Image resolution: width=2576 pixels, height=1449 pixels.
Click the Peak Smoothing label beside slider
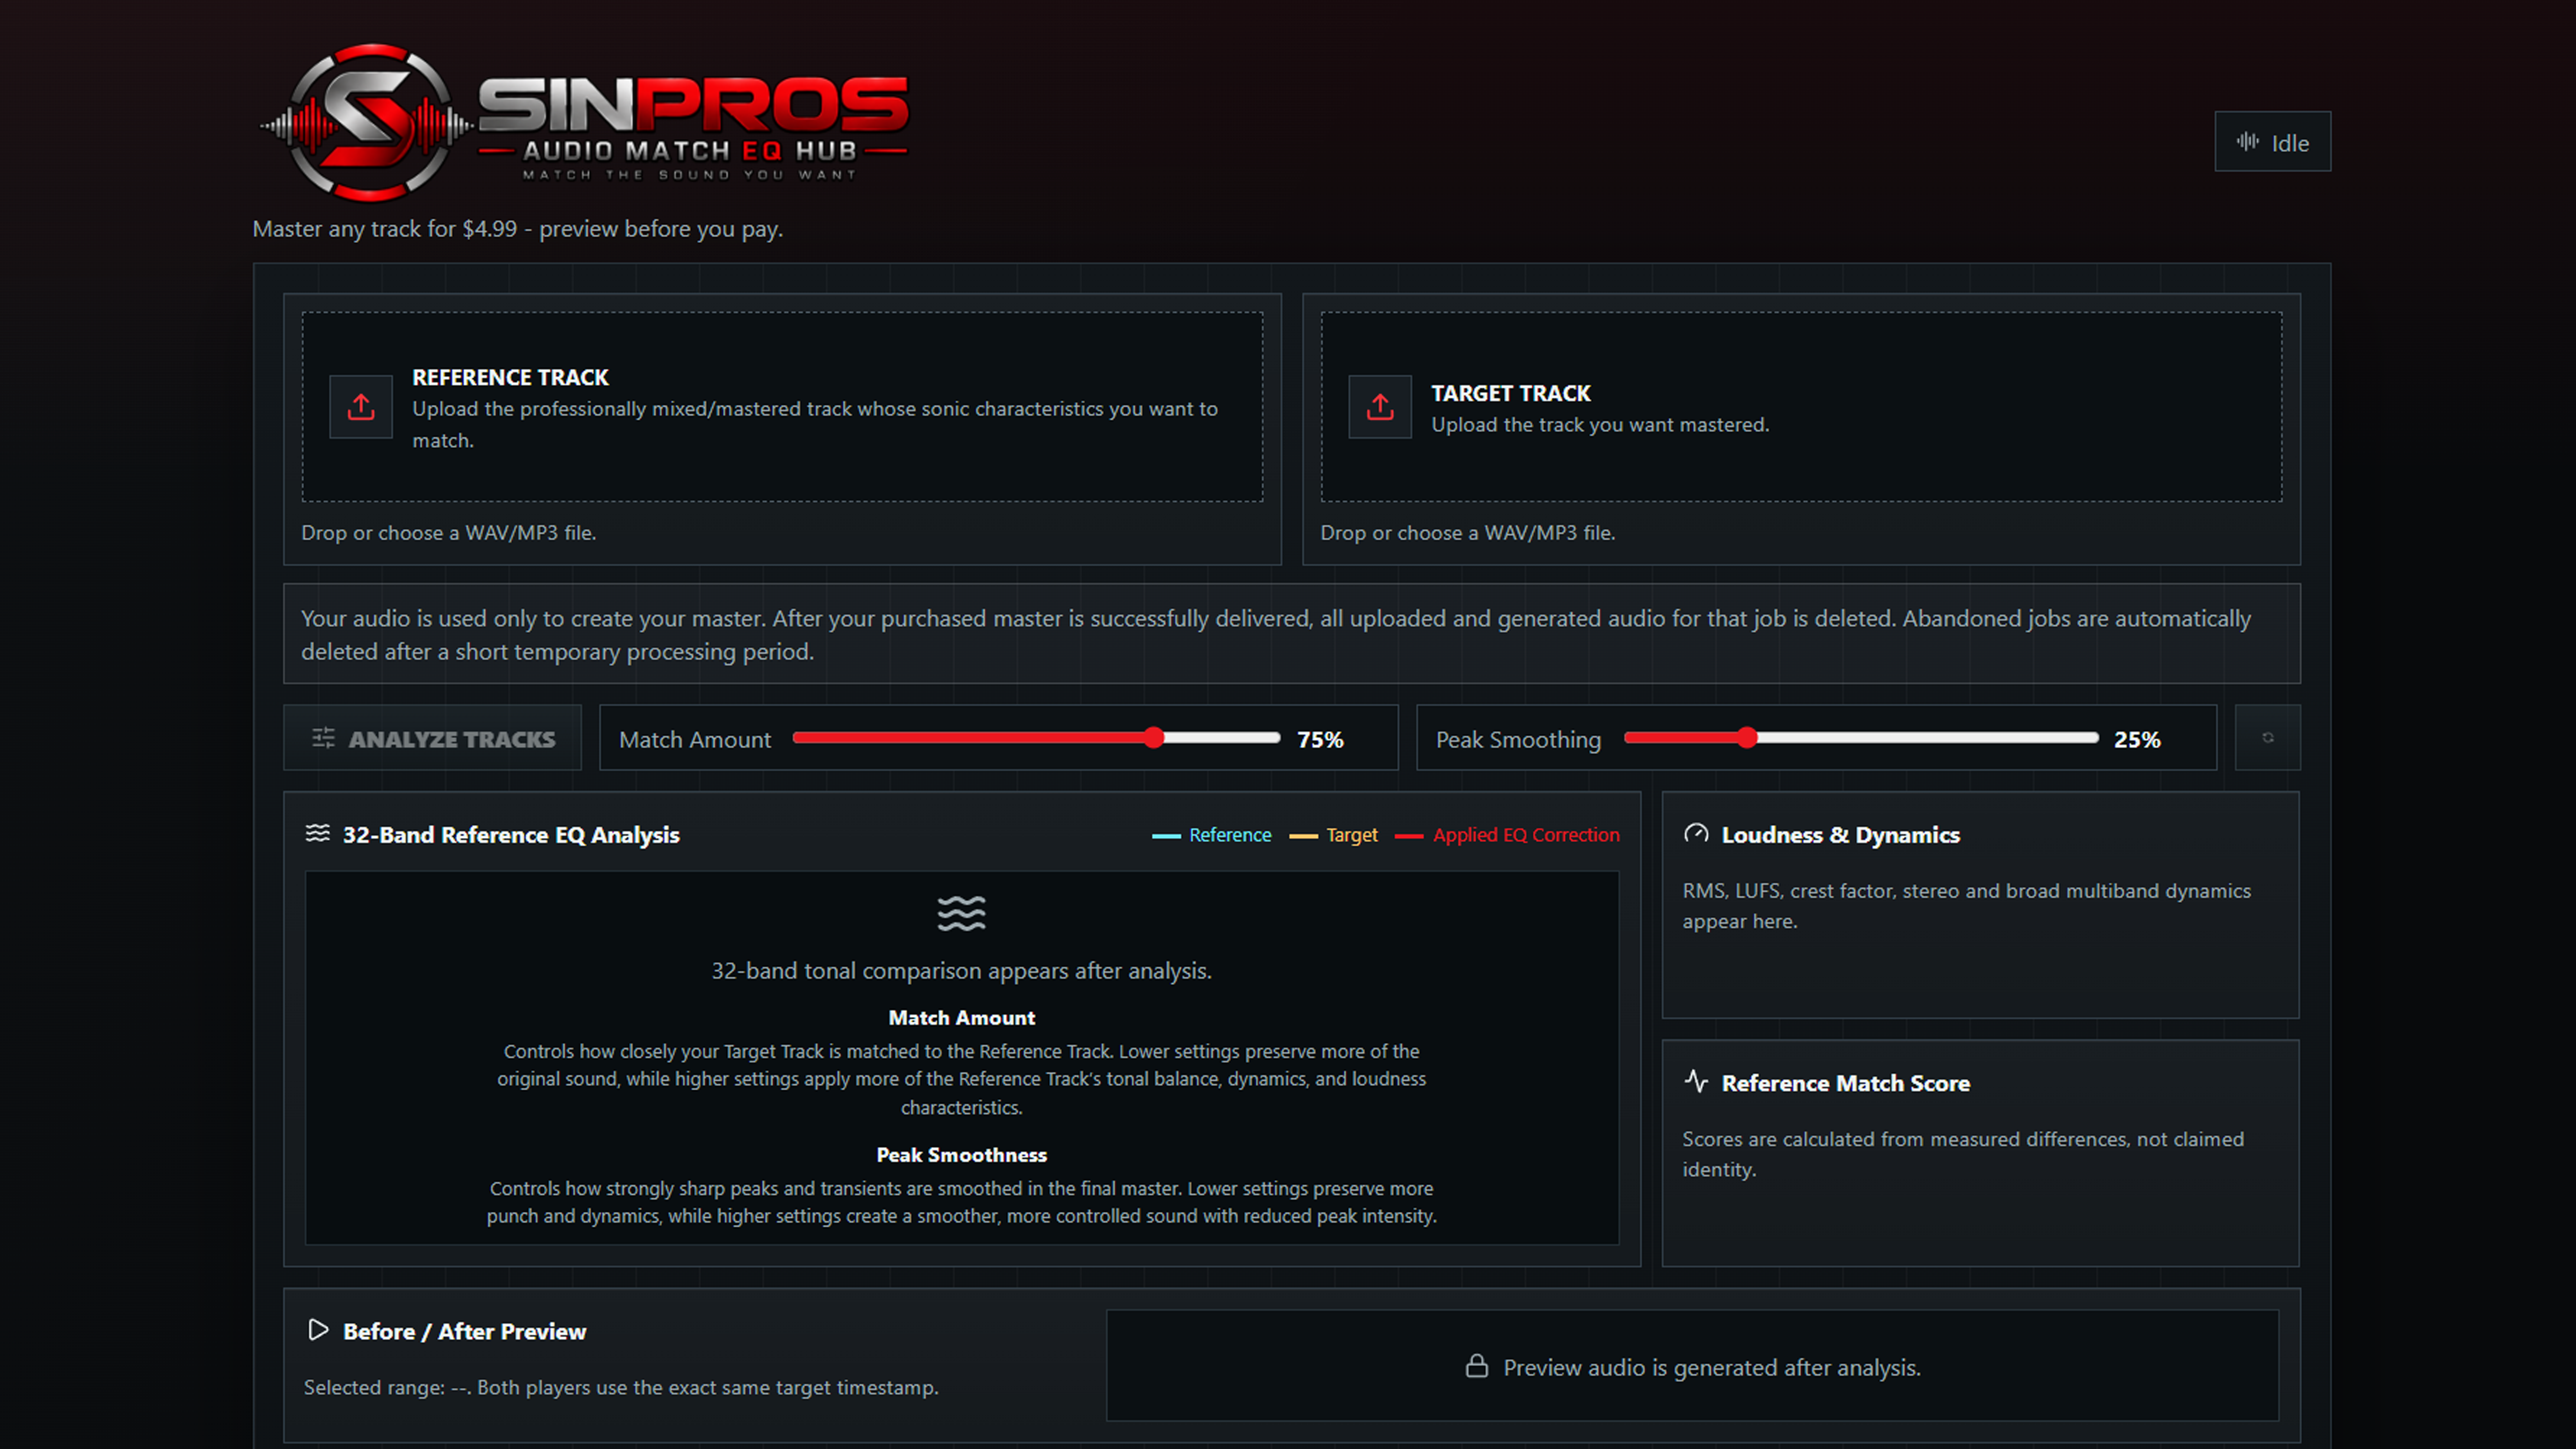click(1518, 740)
